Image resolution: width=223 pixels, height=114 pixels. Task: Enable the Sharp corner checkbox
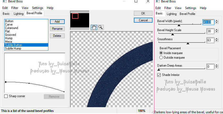[6, 96]
